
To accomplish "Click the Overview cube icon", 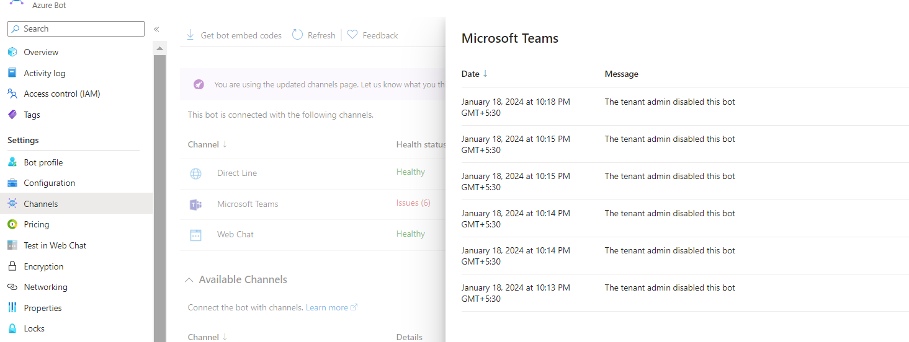I will point(12,52).
